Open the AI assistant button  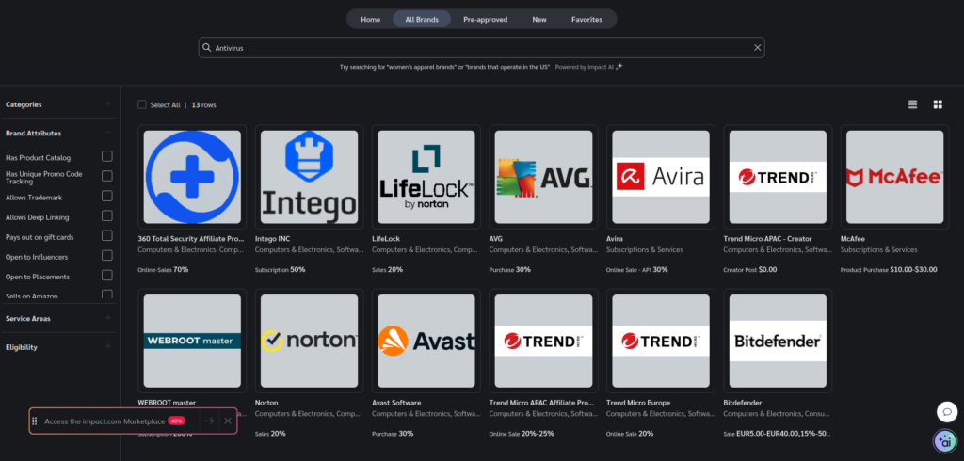(945, 440)
